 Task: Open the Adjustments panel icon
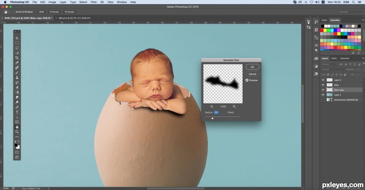pos(316,66)
